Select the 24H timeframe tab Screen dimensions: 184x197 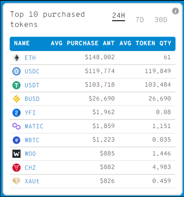pyautogui.click(x=119, y=16)
